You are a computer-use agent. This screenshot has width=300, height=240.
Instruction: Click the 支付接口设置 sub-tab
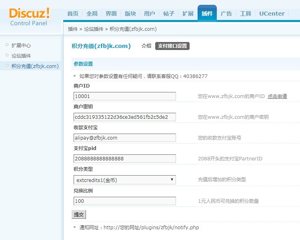[x=172, y=46]
